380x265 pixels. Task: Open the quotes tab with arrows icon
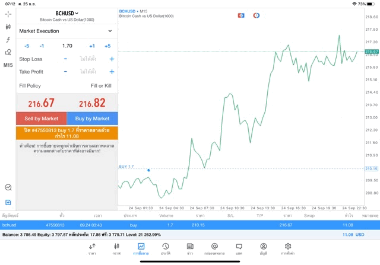pos(92,249)
